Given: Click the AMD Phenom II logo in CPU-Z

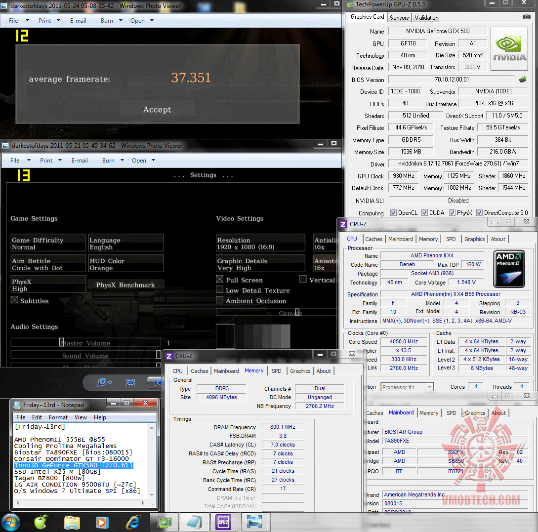Looking at the screenshot, I should [x=509, y=269].
